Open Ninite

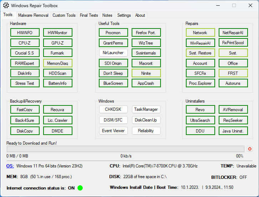(146, 73)
